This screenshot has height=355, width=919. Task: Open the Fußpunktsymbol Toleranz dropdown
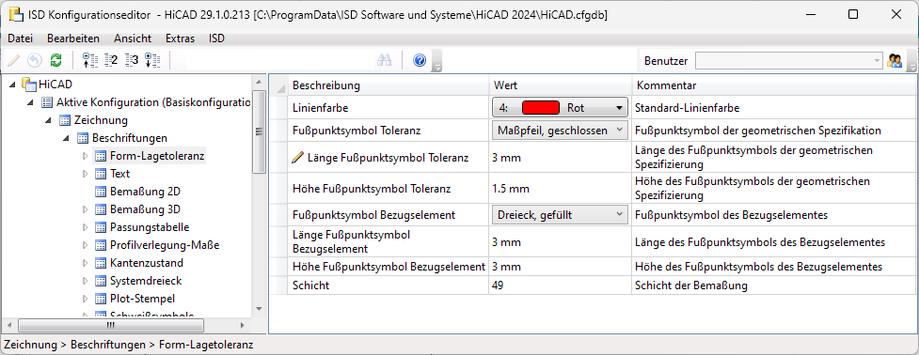point(559,131)
